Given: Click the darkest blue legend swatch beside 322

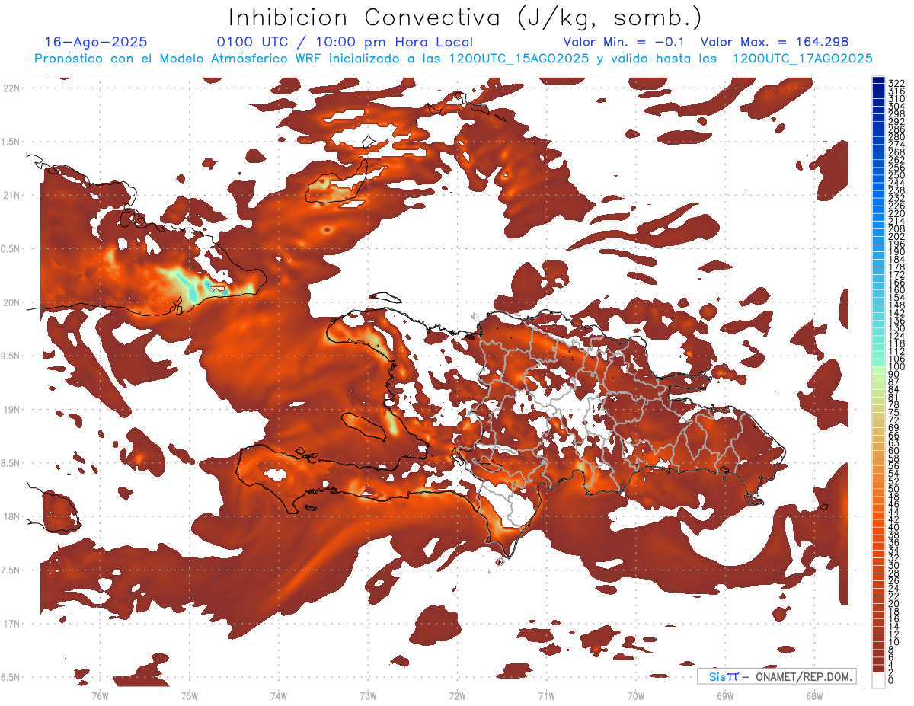Looking at the screenshot, I should click(x=878, y=80).
